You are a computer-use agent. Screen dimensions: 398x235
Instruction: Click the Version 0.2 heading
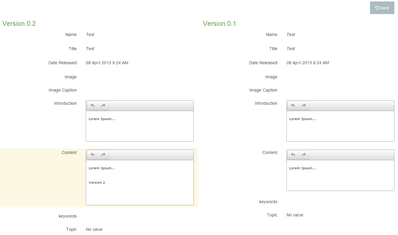[x=19, y=23]
